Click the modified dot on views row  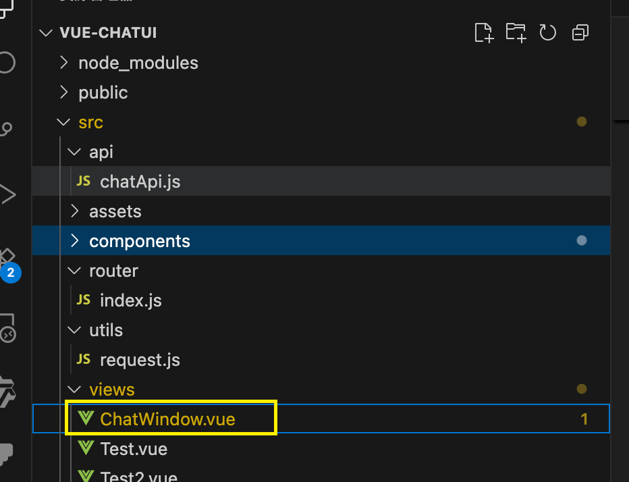coord(582,389)
